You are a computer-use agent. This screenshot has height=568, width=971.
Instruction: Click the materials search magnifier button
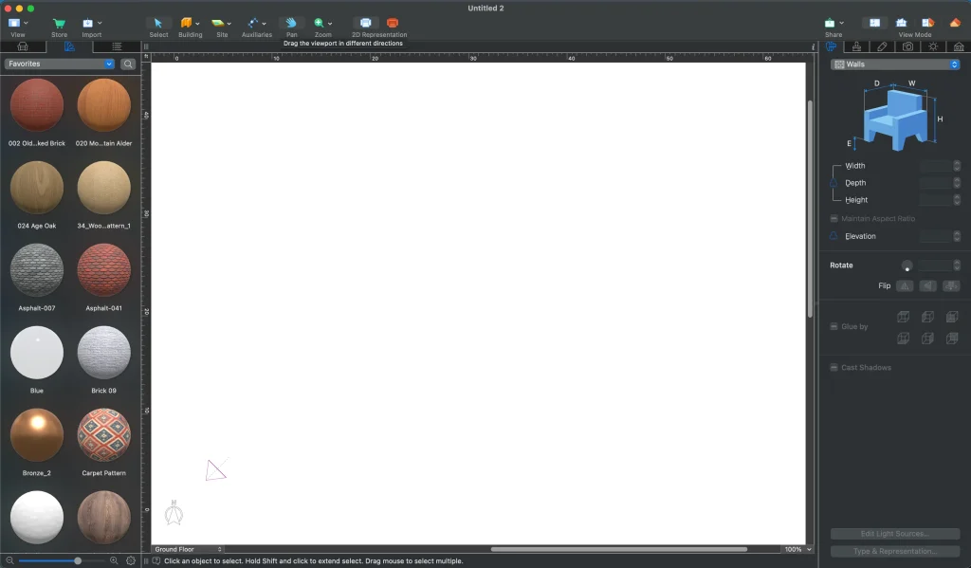128,64
